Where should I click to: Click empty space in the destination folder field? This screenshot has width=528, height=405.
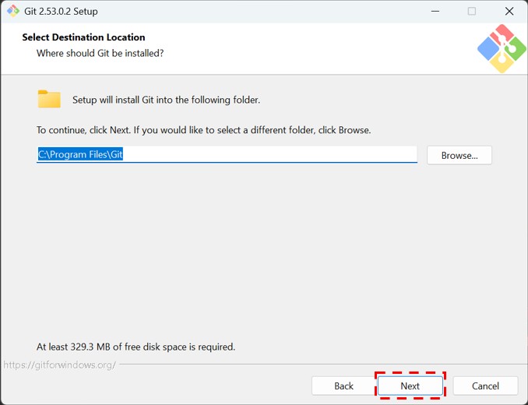pos(273,154)
